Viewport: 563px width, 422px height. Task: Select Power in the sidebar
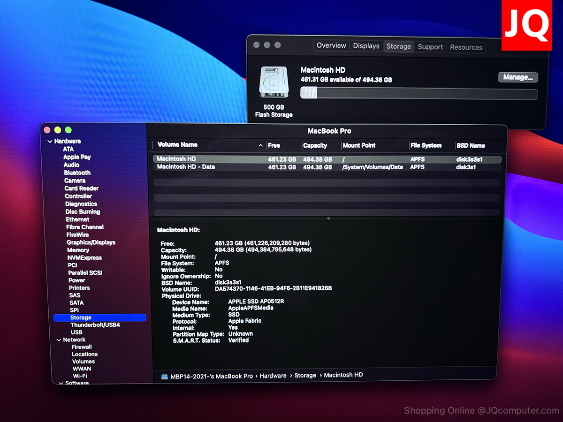pyautogui.click(x=77, y=280)
